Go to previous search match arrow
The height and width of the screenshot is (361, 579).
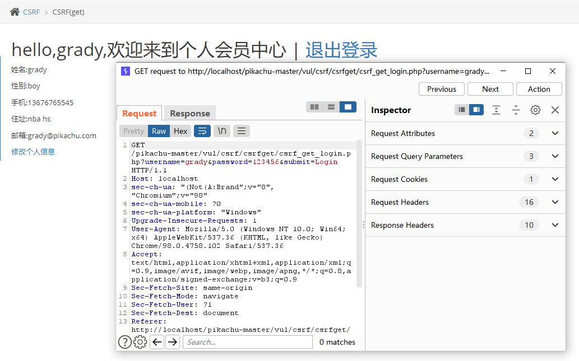click(x=157, y=342)
